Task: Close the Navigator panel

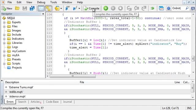Action: [x=43, y=14]
